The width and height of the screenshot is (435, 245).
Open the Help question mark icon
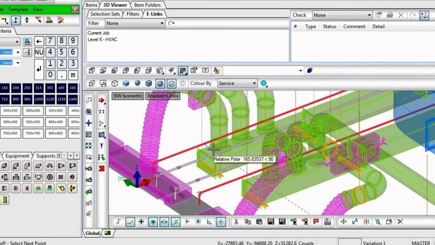(205, 70)
